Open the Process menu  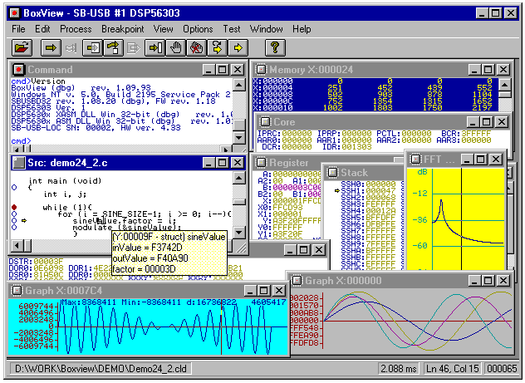[76, 29]
